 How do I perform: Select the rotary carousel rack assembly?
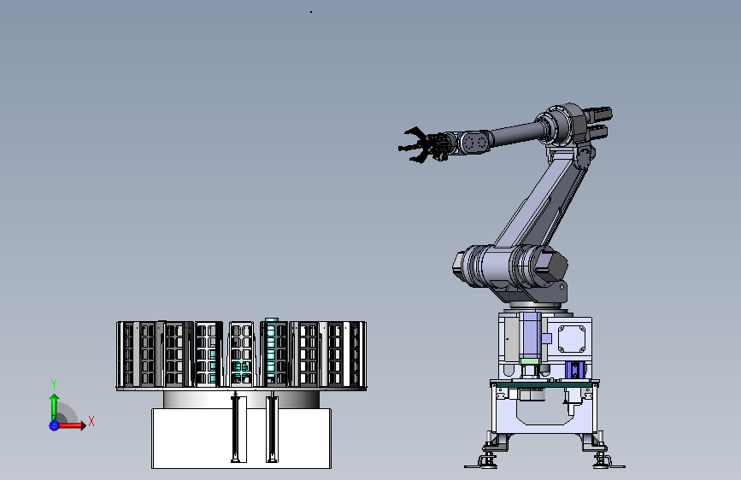[x=242, y=354]
